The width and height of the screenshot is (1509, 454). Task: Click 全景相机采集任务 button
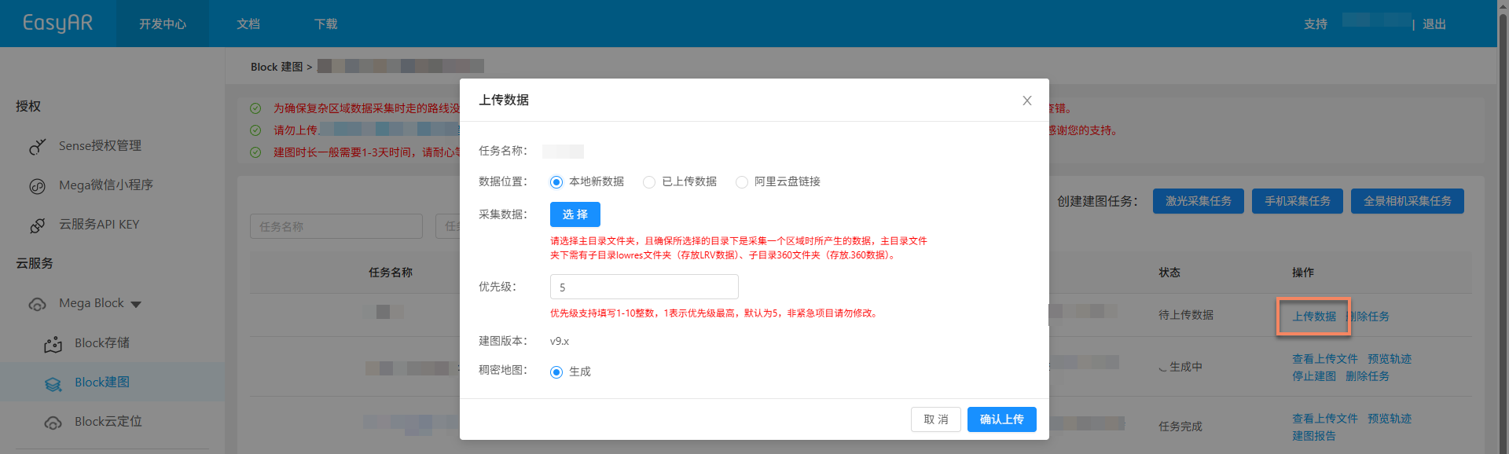tap(1408, 201)
